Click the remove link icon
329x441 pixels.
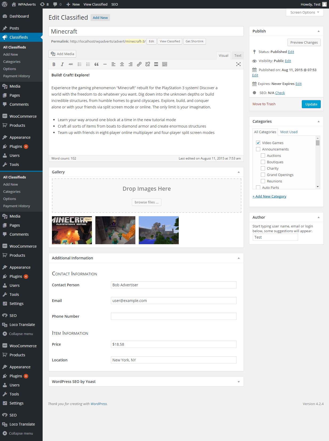pos(148,64)
